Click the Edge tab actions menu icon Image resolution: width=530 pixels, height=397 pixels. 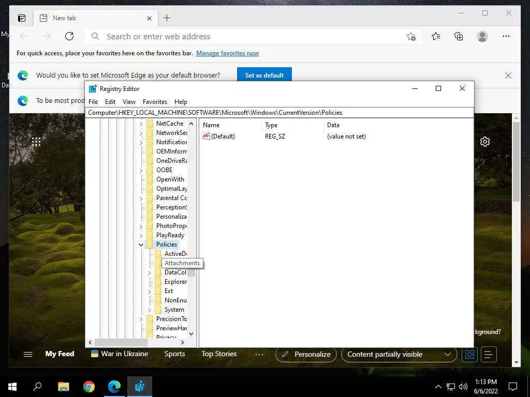click(x=22, y=18)
